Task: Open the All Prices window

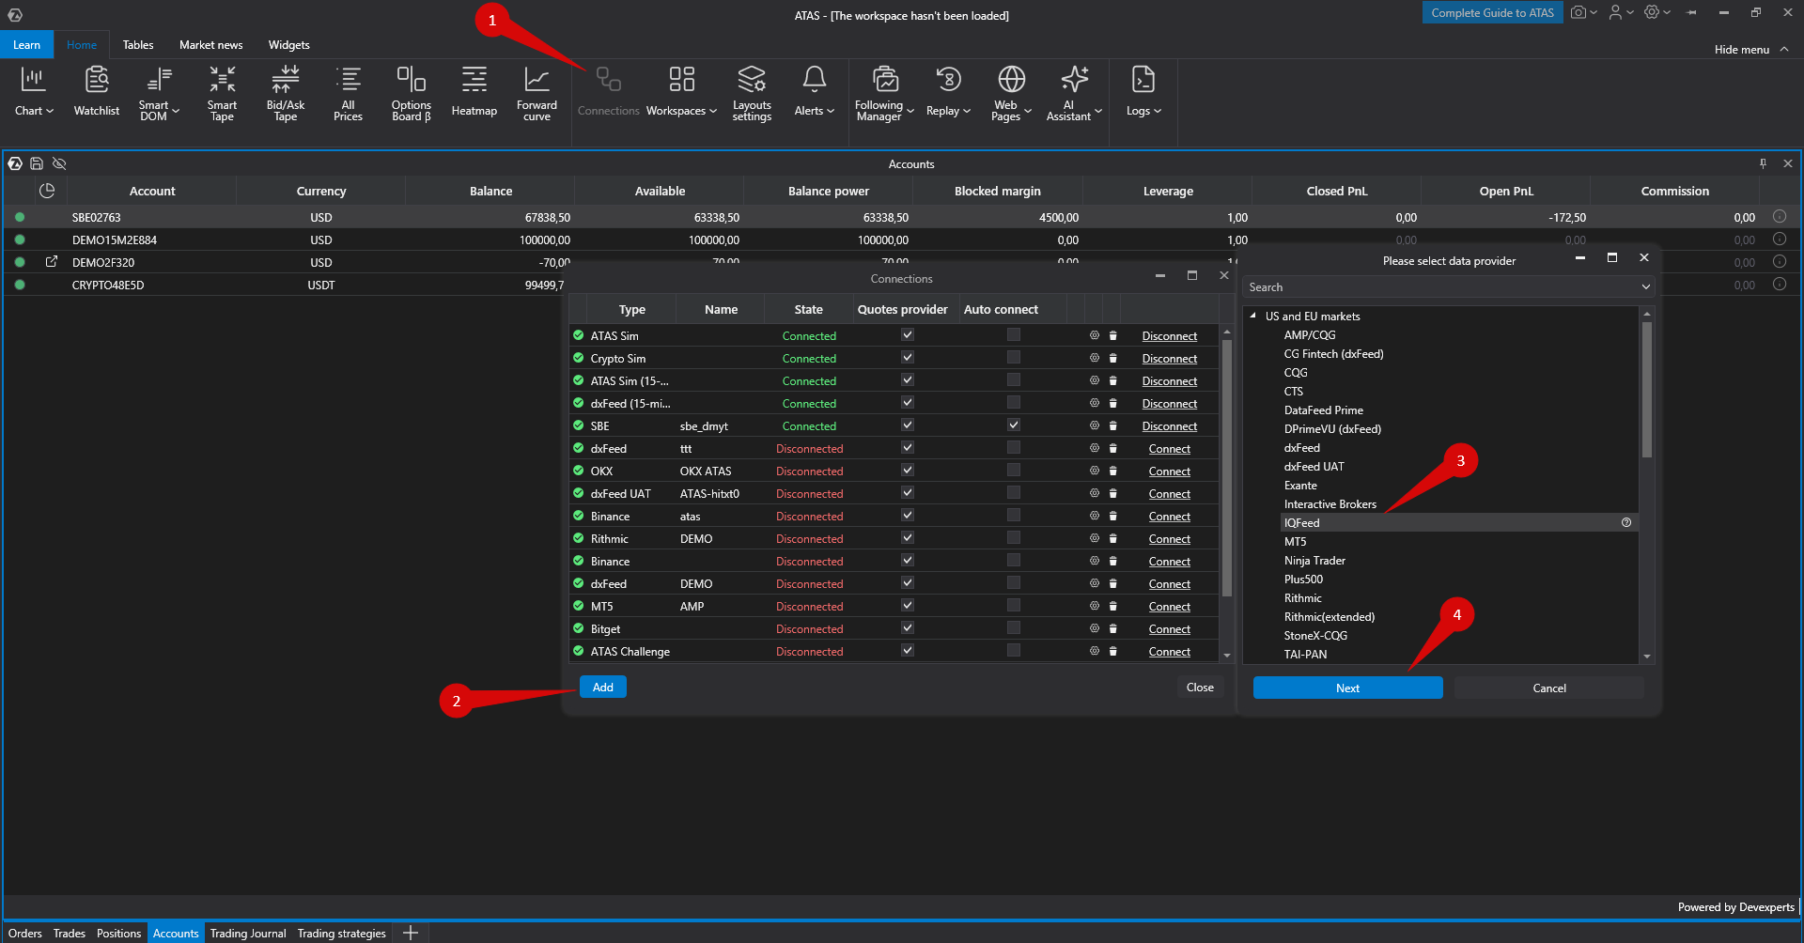Action: pos(348,92)
